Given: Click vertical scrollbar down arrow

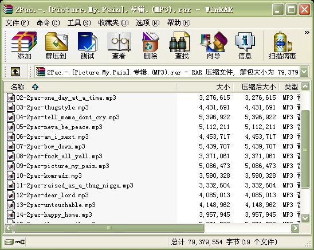Looking at the screenshot, I should point(305,218).
